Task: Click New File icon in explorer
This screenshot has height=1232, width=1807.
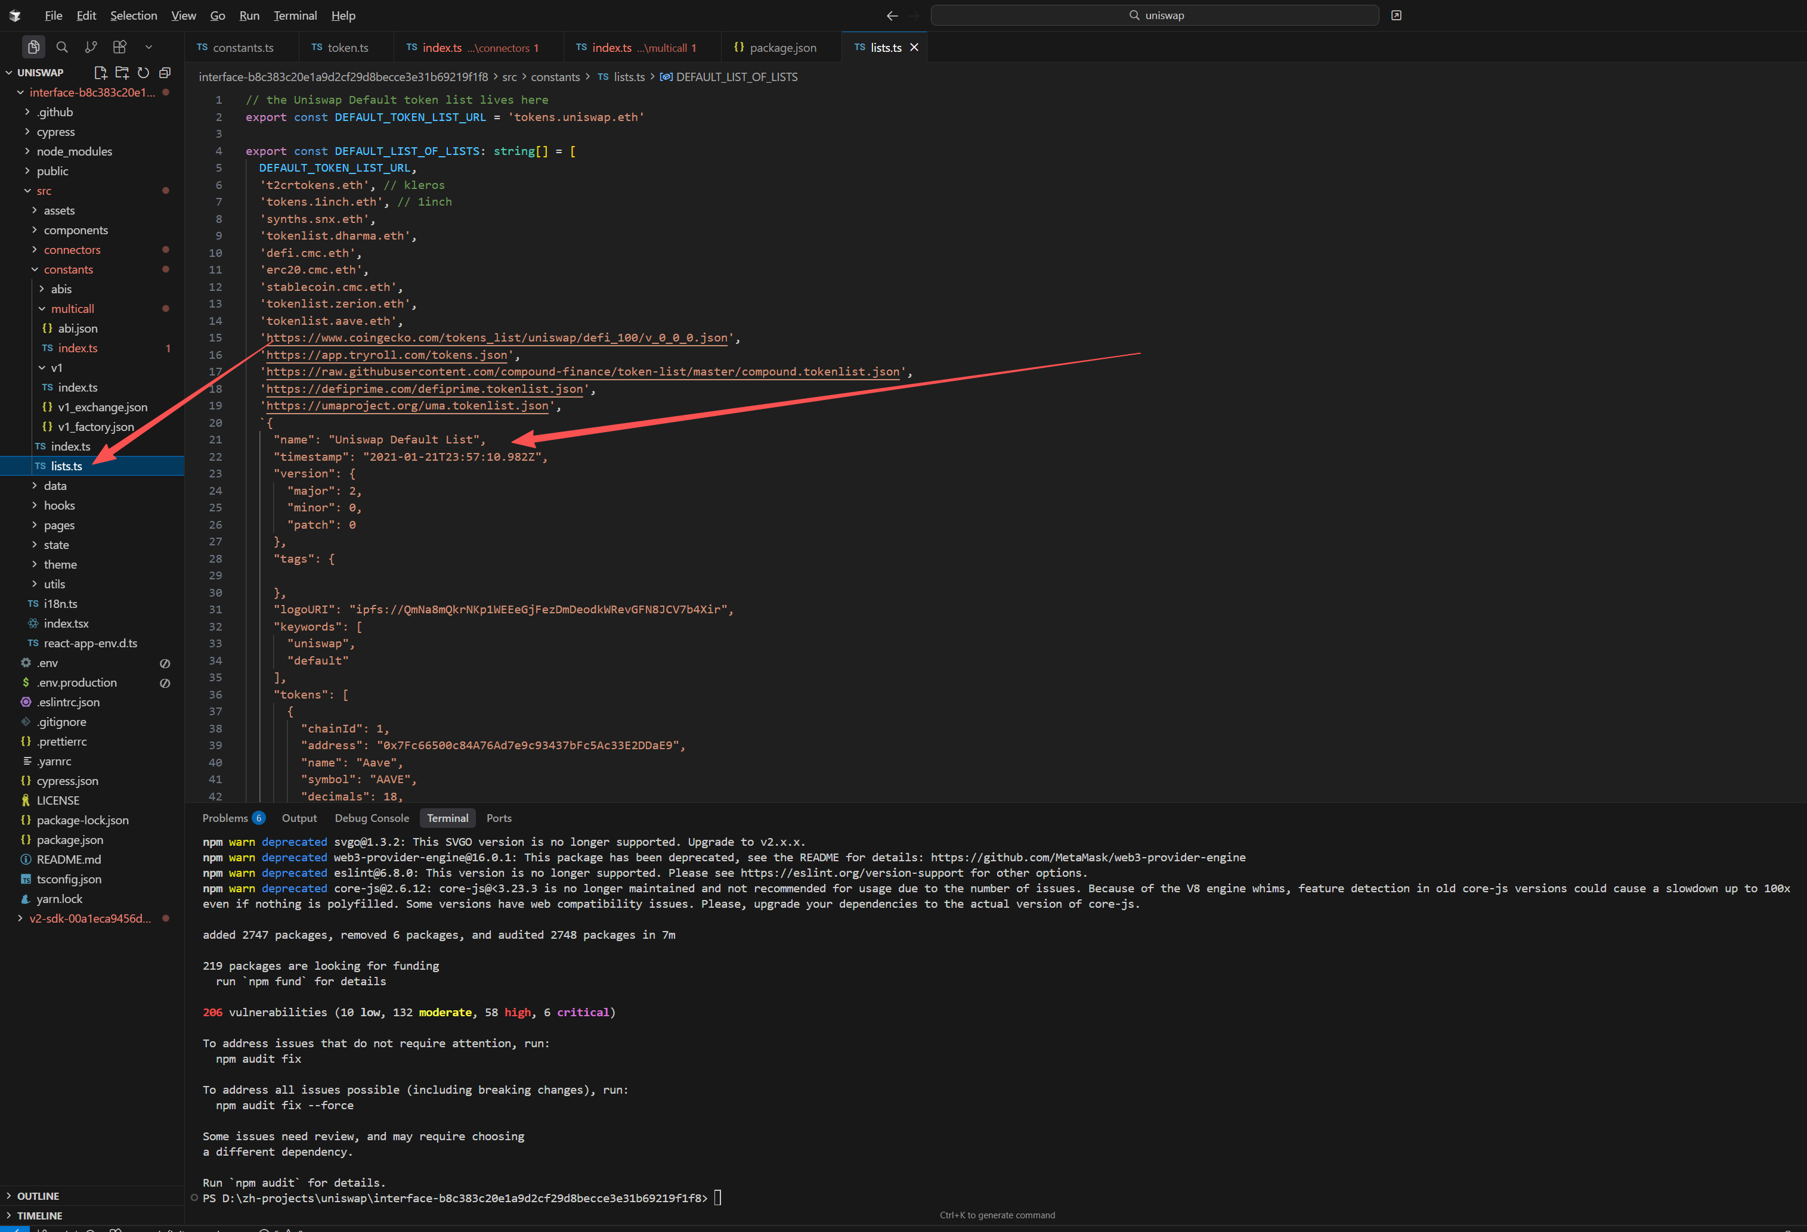Action: [x=100, y=72]
